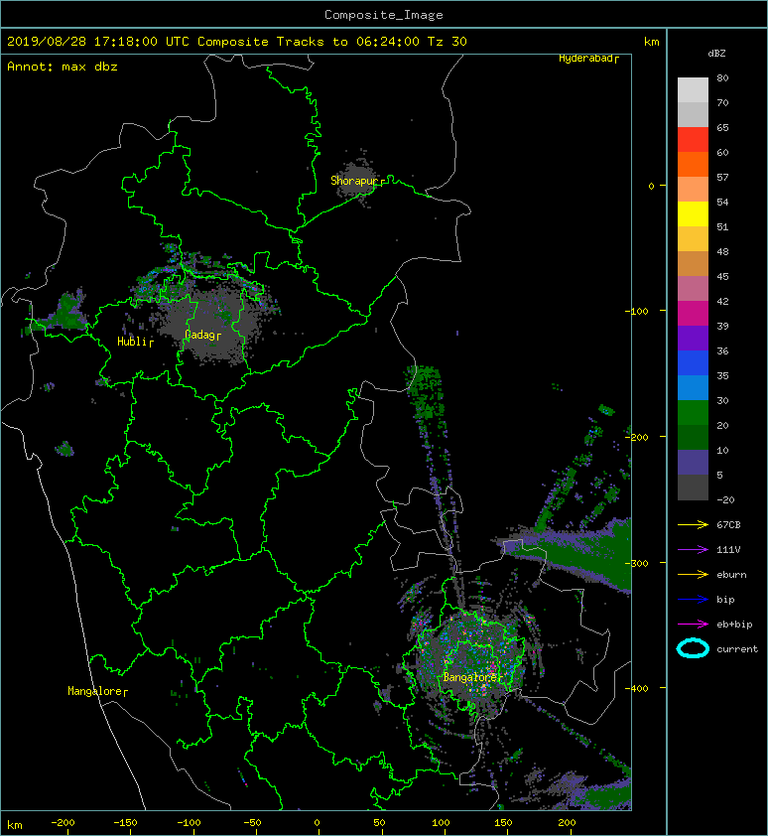Viewport: 768px width, 836px height.
Task: Click the cyan 'current' ellipse legend icon
Action: pos(693,648)
